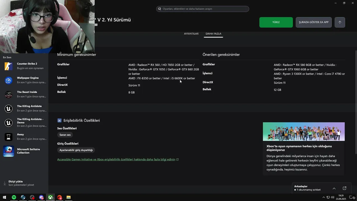This screenshot has width=357, height=201.
Task: Open Spotify from the taskbar
Action: [x=14, y=197]
